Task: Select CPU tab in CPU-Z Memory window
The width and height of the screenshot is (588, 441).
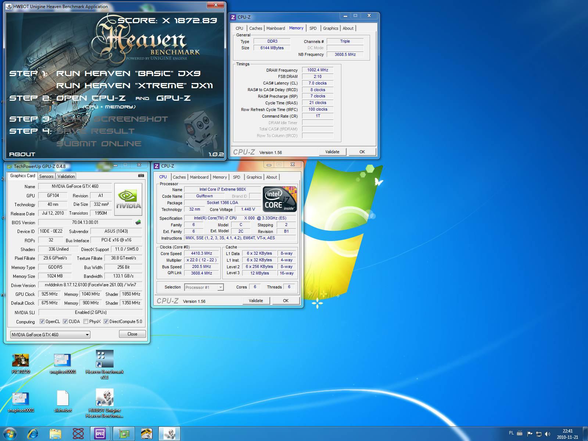Action: tap(239, 28)
